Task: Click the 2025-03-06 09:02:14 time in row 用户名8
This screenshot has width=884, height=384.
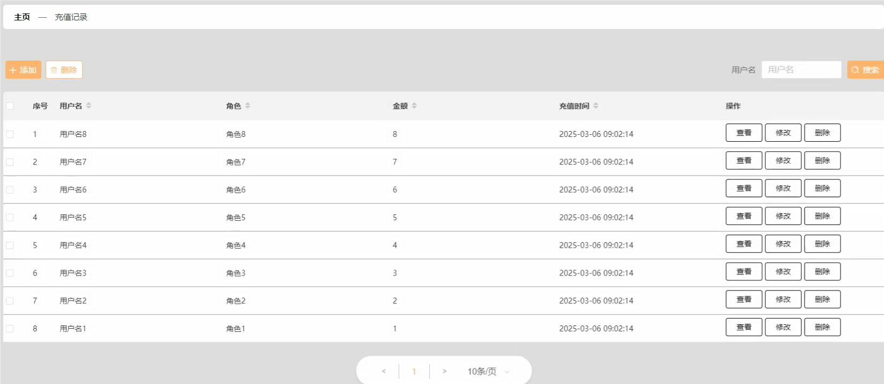Action: pyautogui.click(x=596, y=134)
